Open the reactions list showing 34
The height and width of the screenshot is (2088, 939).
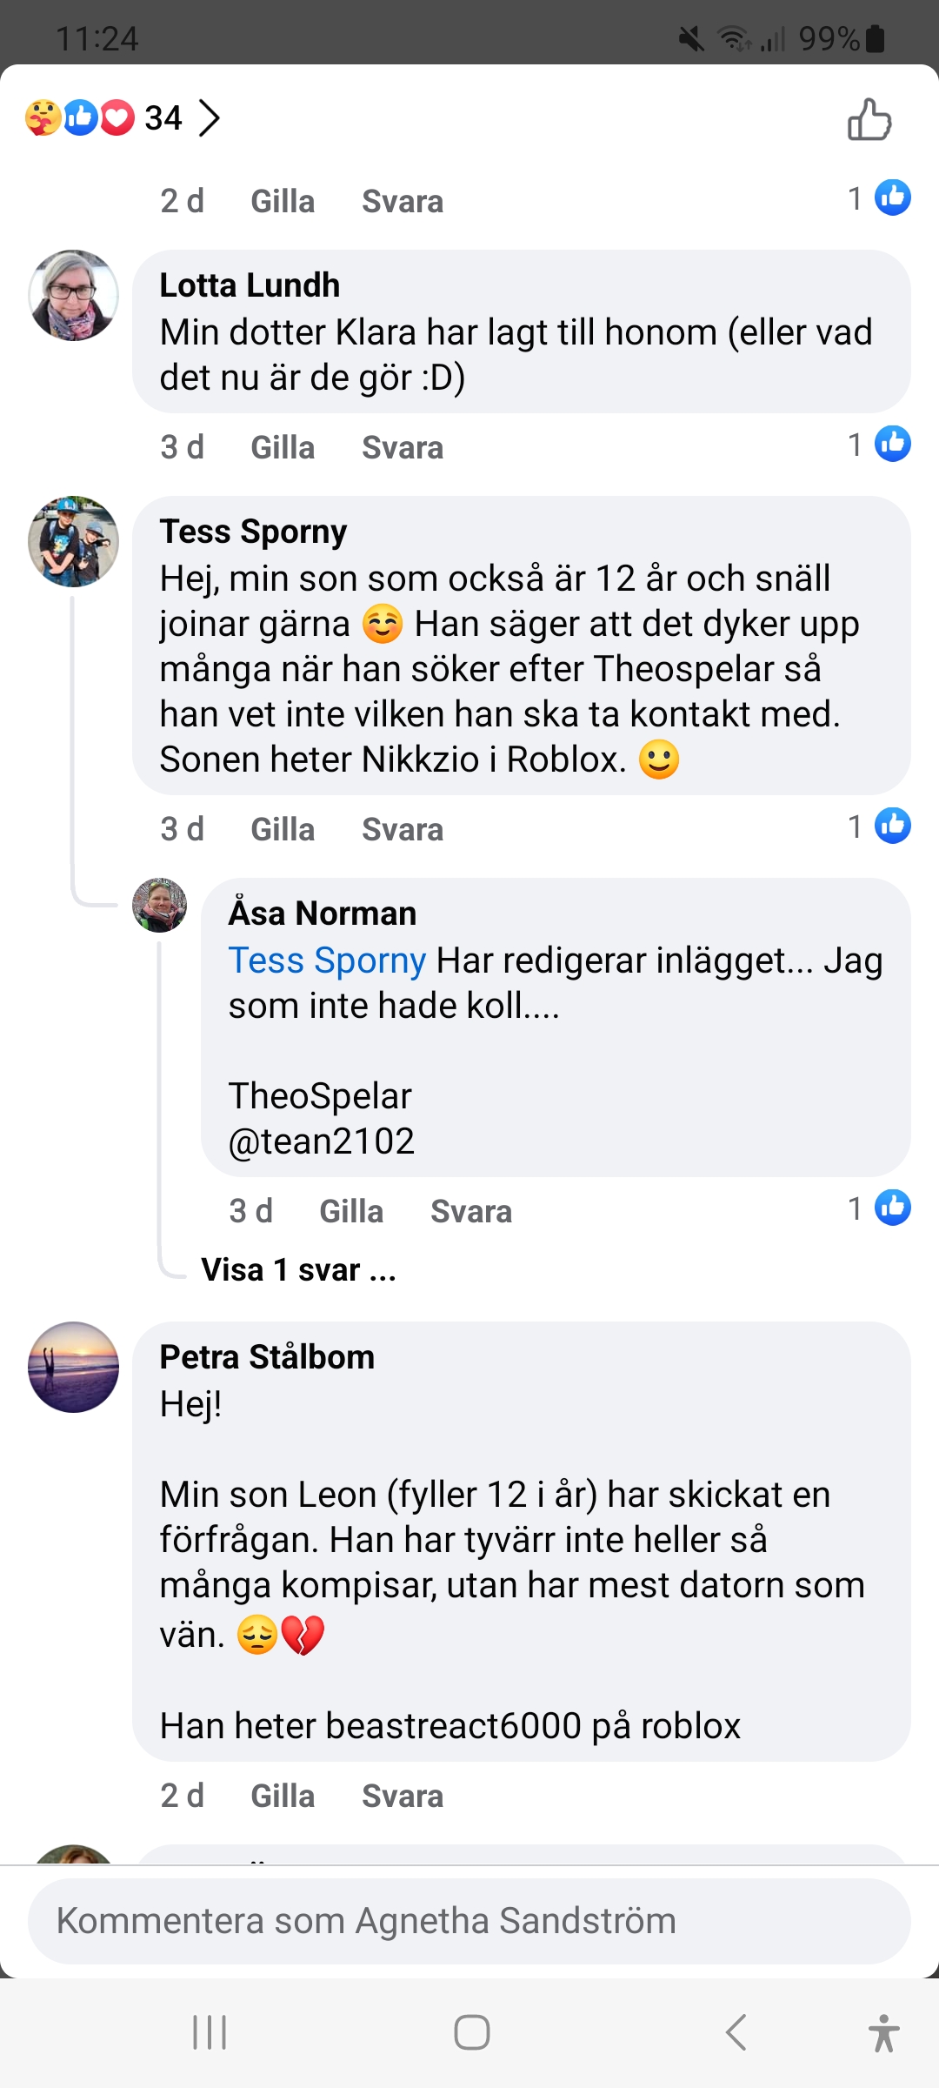click(123, 118)
